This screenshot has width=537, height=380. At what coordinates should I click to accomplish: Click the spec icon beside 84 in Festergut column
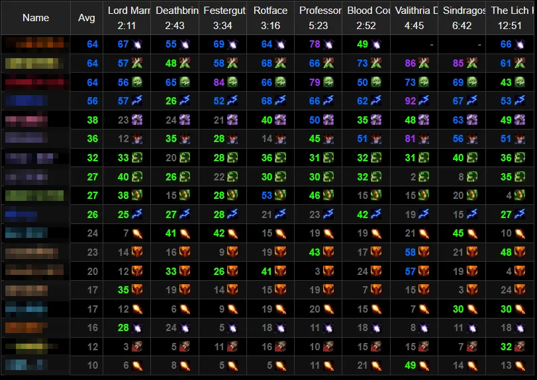pos(232,83)
